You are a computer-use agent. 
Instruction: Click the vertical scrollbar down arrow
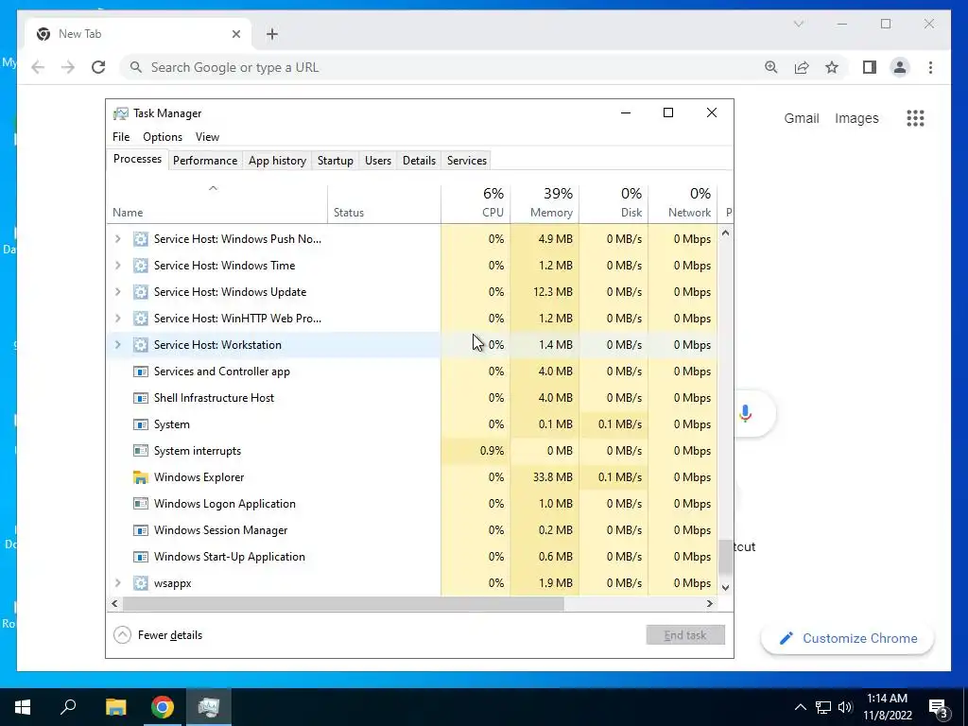pyautogui.click(x=725, y=588)
